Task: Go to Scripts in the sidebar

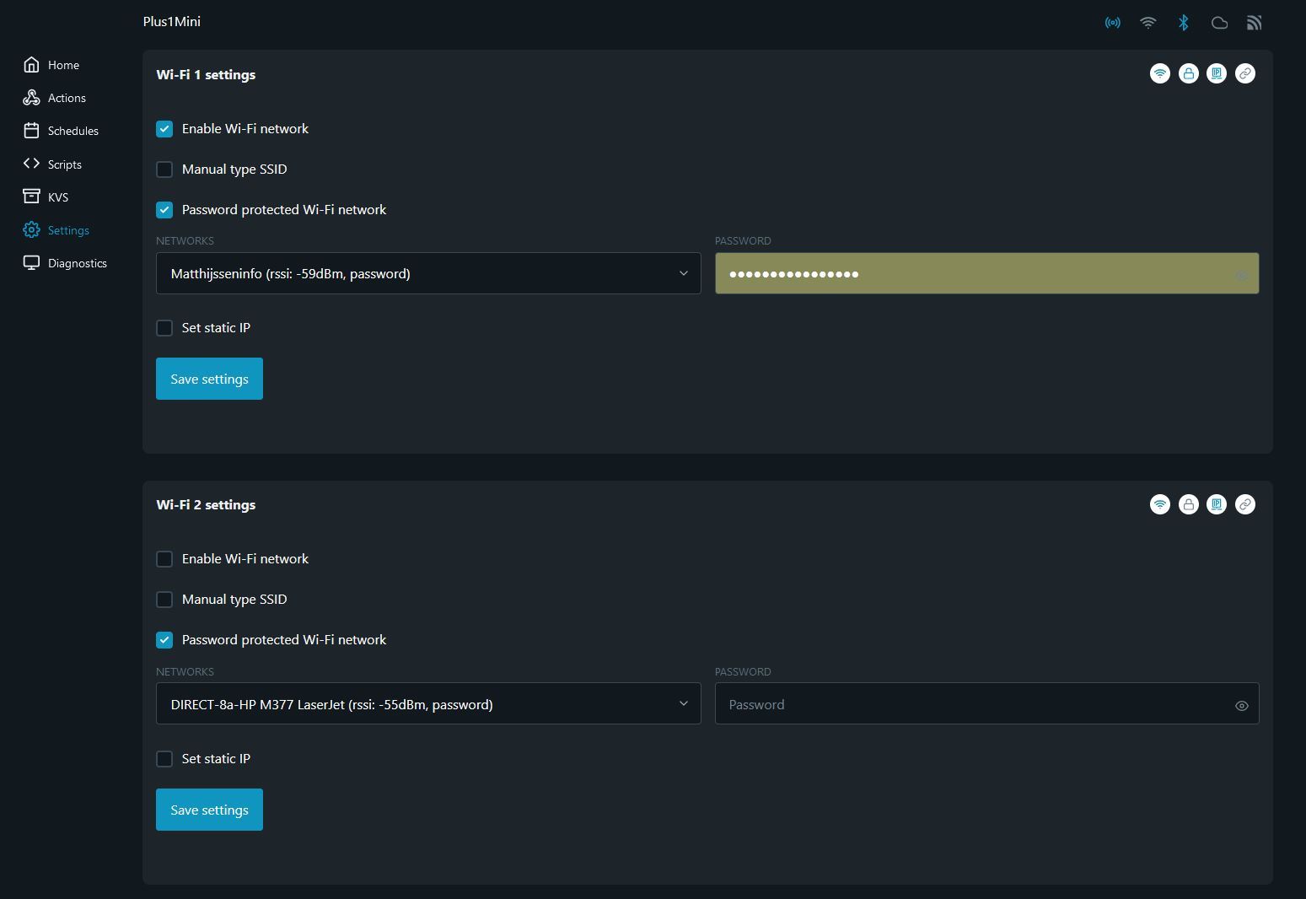Action: (x=64, y=164)
